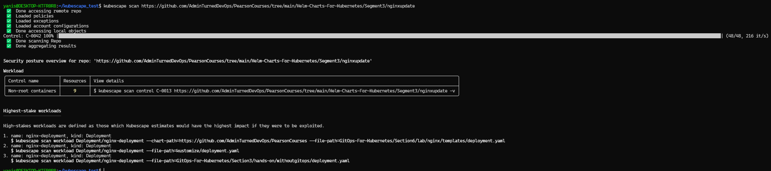Click the checkmark beside "Done accessing remote repo"

(9, 11)
